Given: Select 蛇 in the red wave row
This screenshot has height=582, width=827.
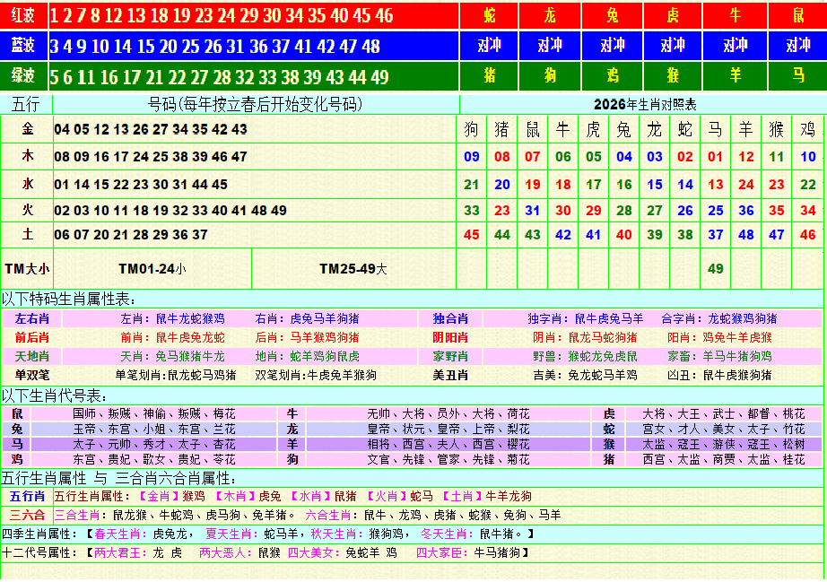Looking at the screenshot, I should pyautogui.click(x=489, y=15).
